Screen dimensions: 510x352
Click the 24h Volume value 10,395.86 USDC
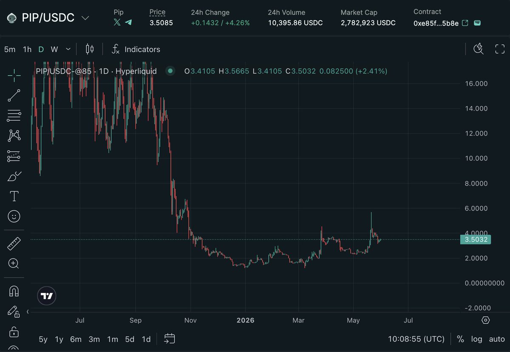(x=295, y=23)
